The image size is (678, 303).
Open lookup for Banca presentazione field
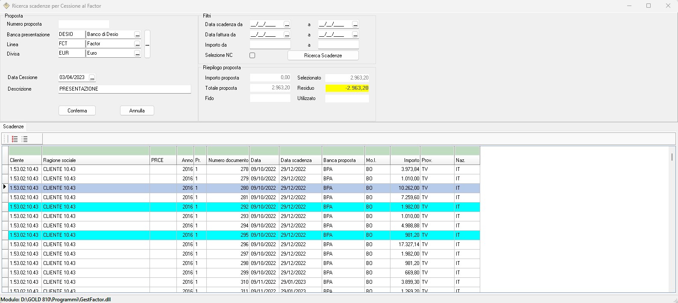137,35
